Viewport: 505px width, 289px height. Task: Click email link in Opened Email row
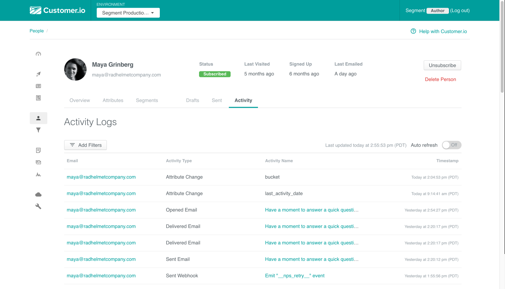pos(101,210)
